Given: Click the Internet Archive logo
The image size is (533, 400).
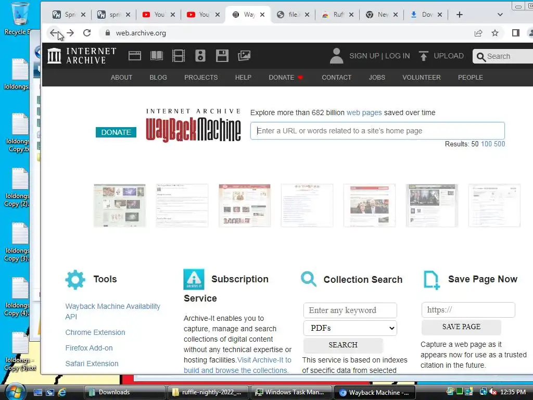Looking at the screenshot, I should point(82,56).
